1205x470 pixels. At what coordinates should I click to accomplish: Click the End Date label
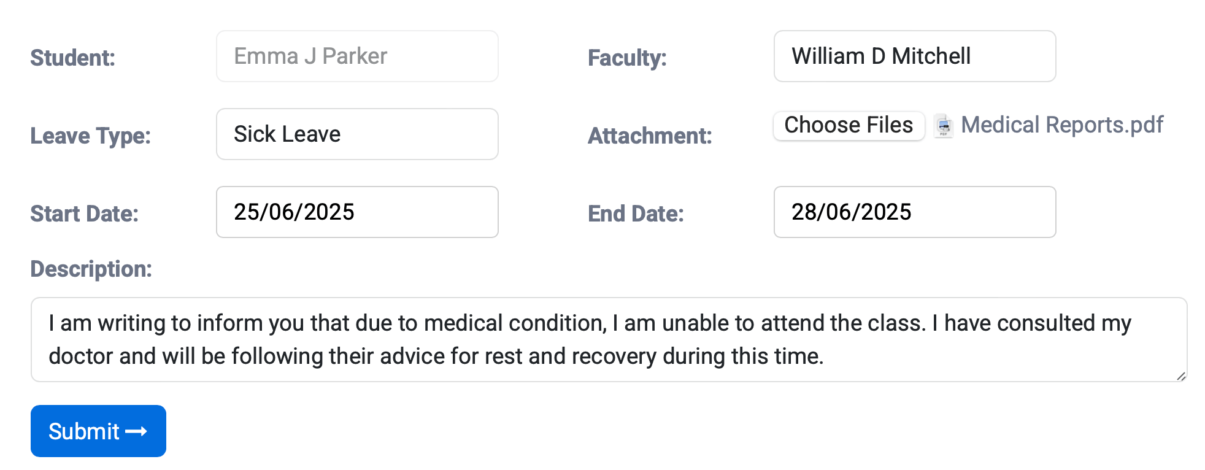636,214
